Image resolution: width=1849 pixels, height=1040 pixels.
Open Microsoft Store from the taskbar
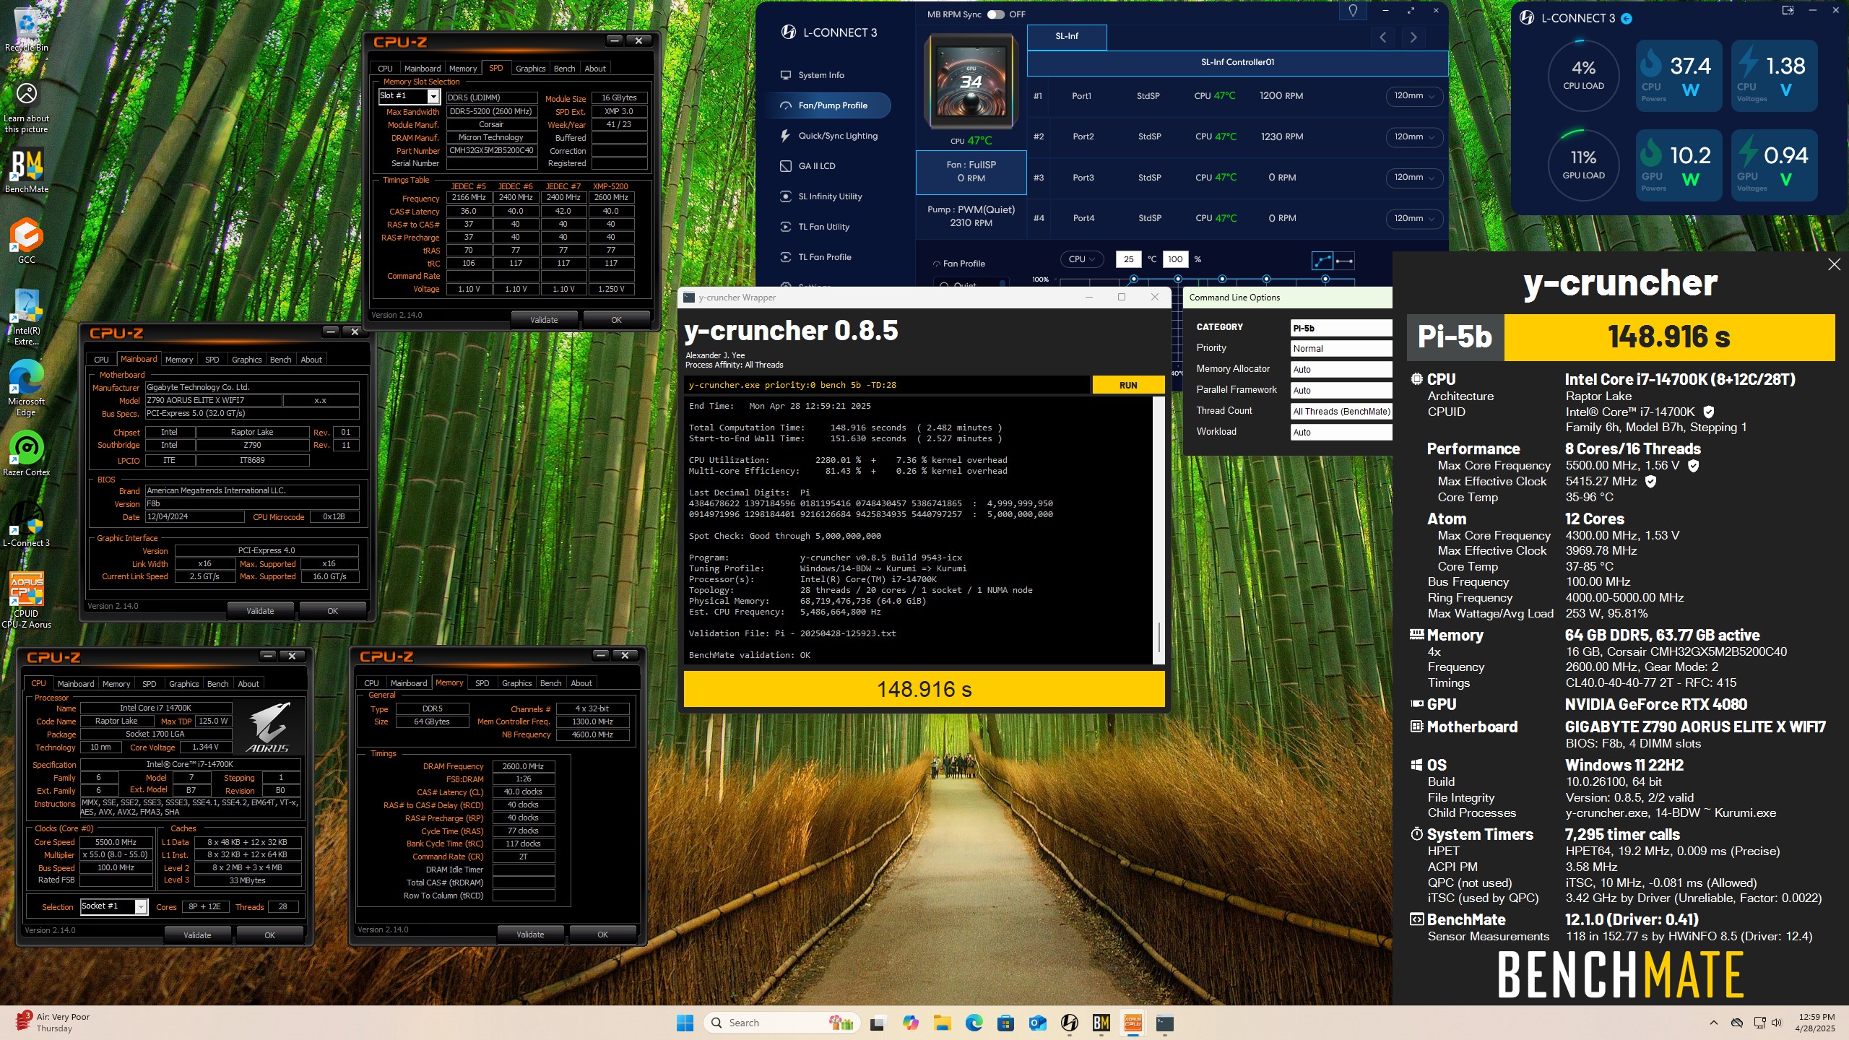point(1005,1023)
